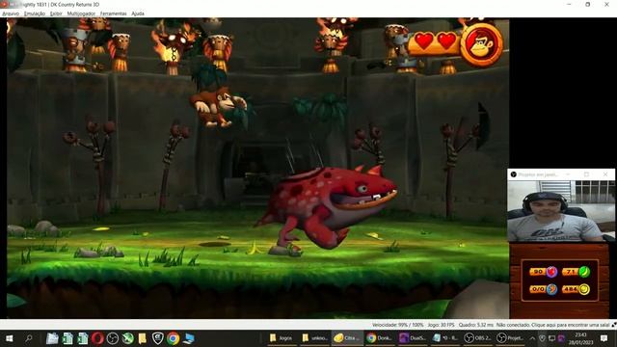
Task: Open the Ajuda menu
Action: click(138, 13)
